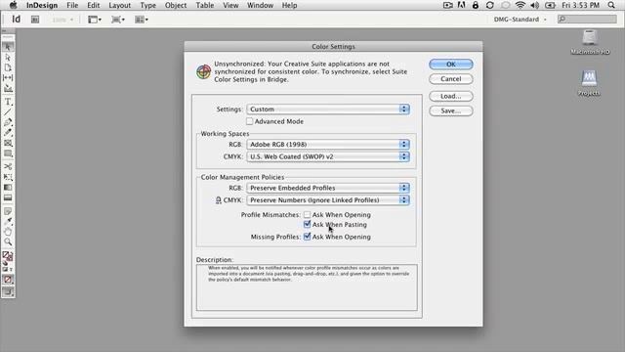Select the Gradient Feather tool

point(8,198)
